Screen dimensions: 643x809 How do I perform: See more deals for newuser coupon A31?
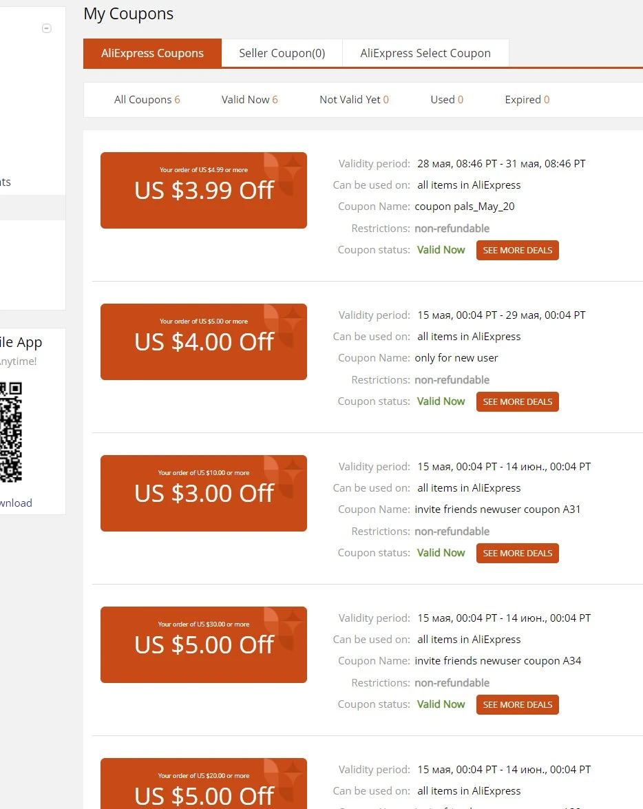coord(518,553)
